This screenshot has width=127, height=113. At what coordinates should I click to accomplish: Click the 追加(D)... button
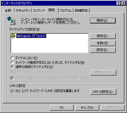coord(103,36)
